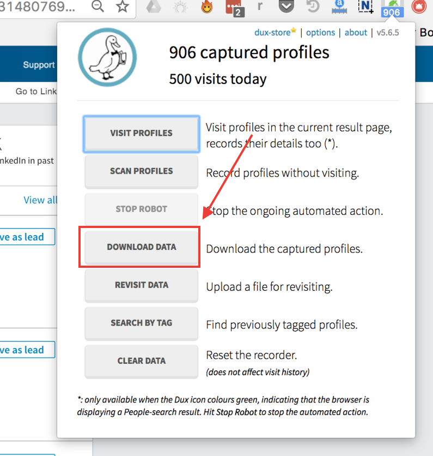Reset recorder with Clear Data button
This screenshot has height=456, width=433.
click(142, 361)
